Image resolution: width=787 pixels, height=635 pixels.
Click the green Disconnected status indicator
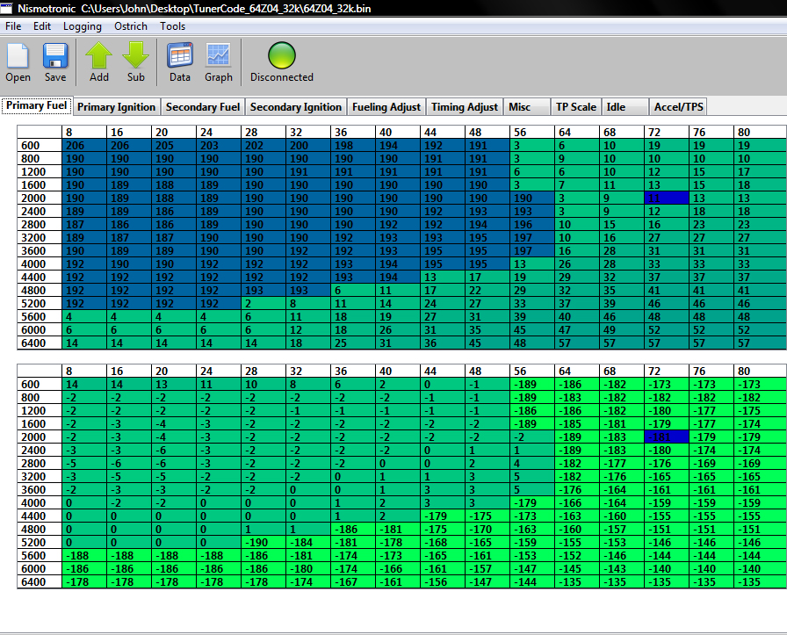[281, 56]
